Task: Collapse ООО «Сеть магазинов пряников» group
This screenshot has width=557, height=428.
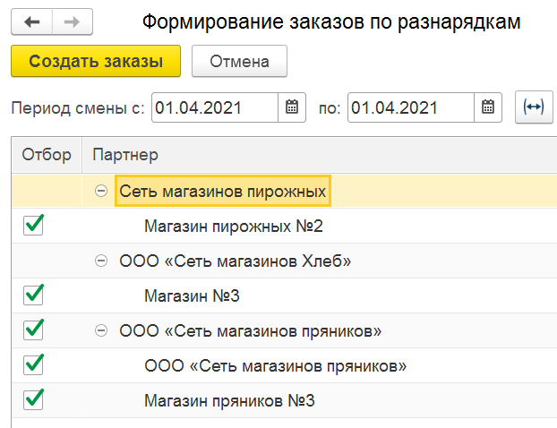Action: (101, 330)
